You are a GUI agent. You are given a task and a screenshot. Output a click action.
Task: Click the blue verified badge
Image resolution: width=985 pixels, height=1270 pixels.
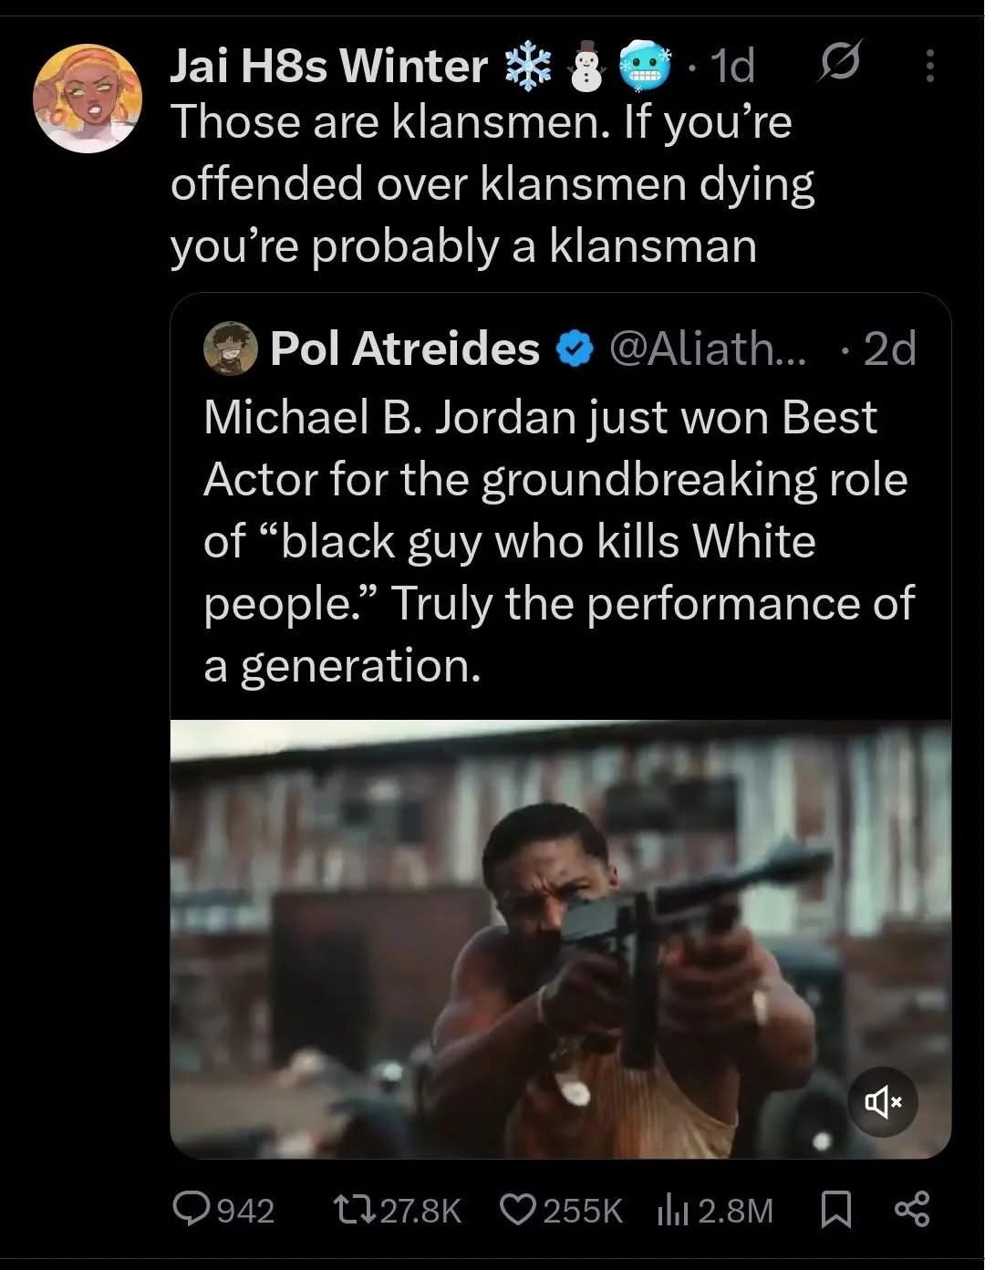coord(575,349)
